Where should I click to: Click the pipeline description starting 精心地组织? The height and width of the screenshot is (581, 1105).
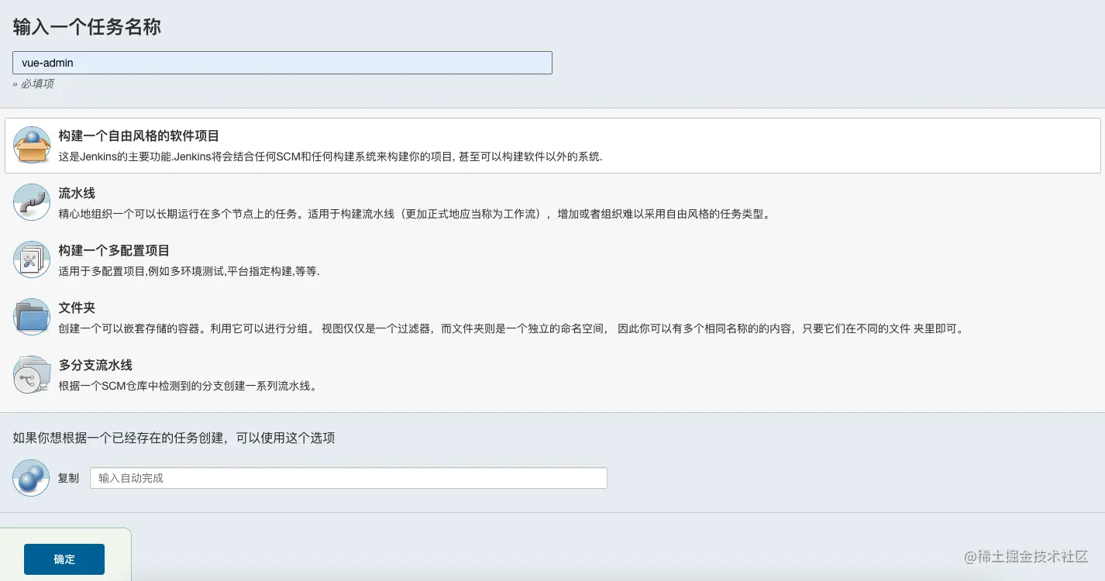coord(416,214)
